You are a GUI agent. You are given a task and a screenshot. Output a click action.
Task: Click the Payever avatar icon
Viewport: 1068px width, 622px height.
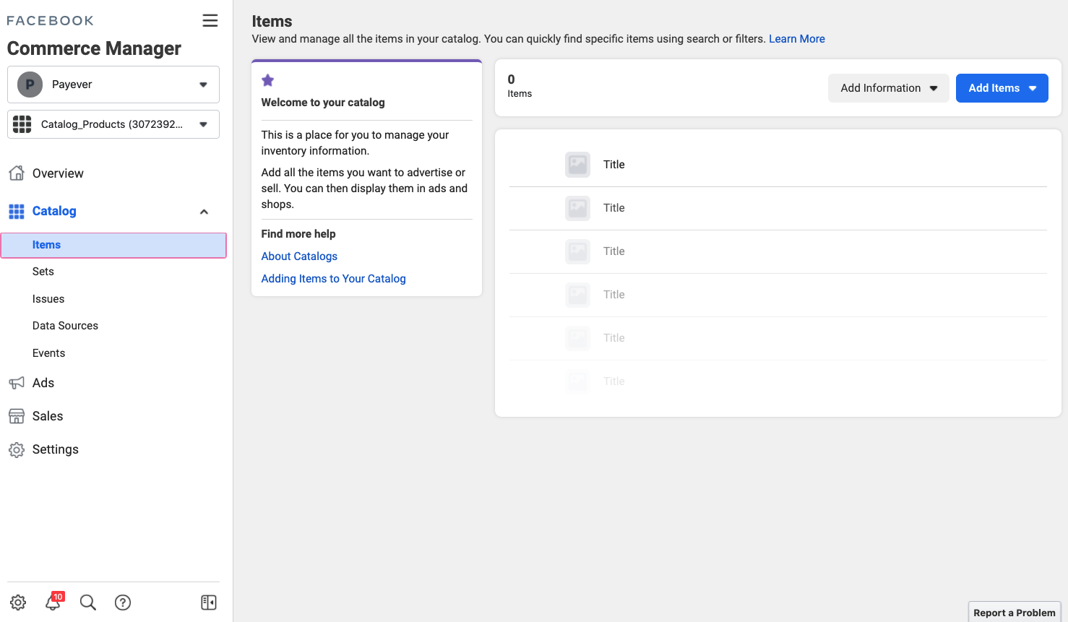[x=30, y=85]
